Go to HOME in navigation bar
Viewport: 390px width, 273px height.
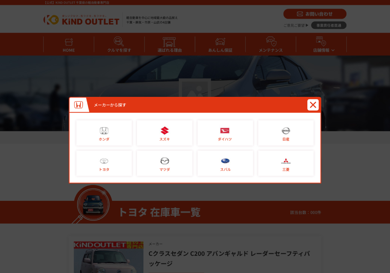pos(68,45)
